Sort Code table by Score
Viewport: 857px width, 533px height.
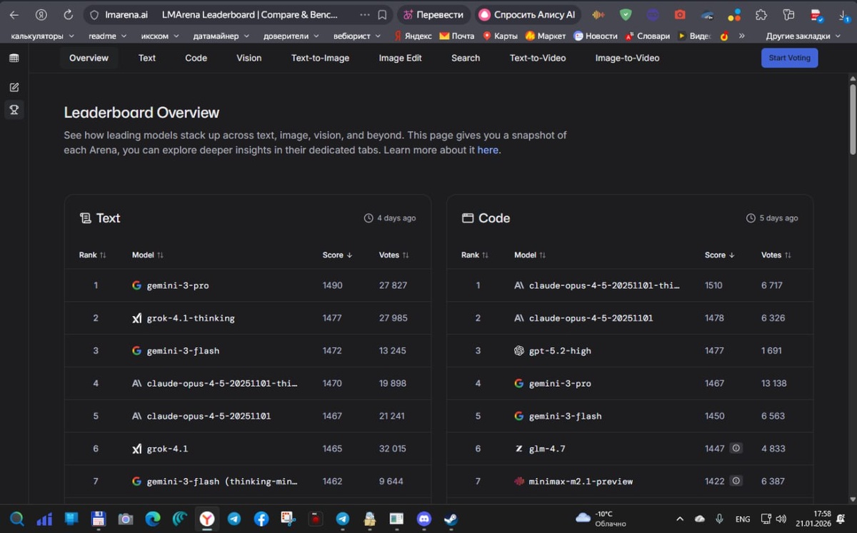(x=720, y=255)
